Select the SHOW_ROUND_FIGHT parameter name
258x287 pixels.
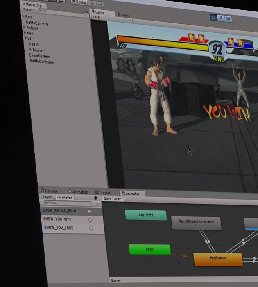(60, 211)
